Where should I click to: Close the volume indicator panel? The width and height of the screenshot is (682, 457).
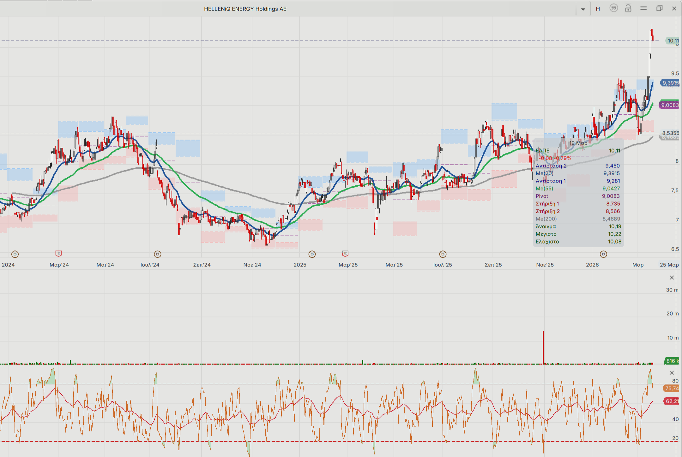tap(672, 278)
